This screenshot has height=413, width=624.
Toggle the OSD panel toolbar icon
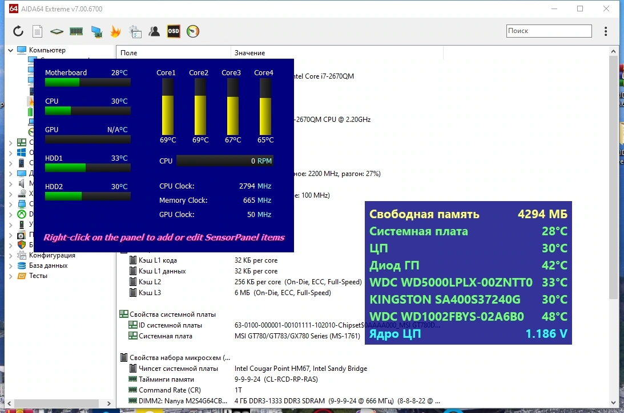coord(174,31)
